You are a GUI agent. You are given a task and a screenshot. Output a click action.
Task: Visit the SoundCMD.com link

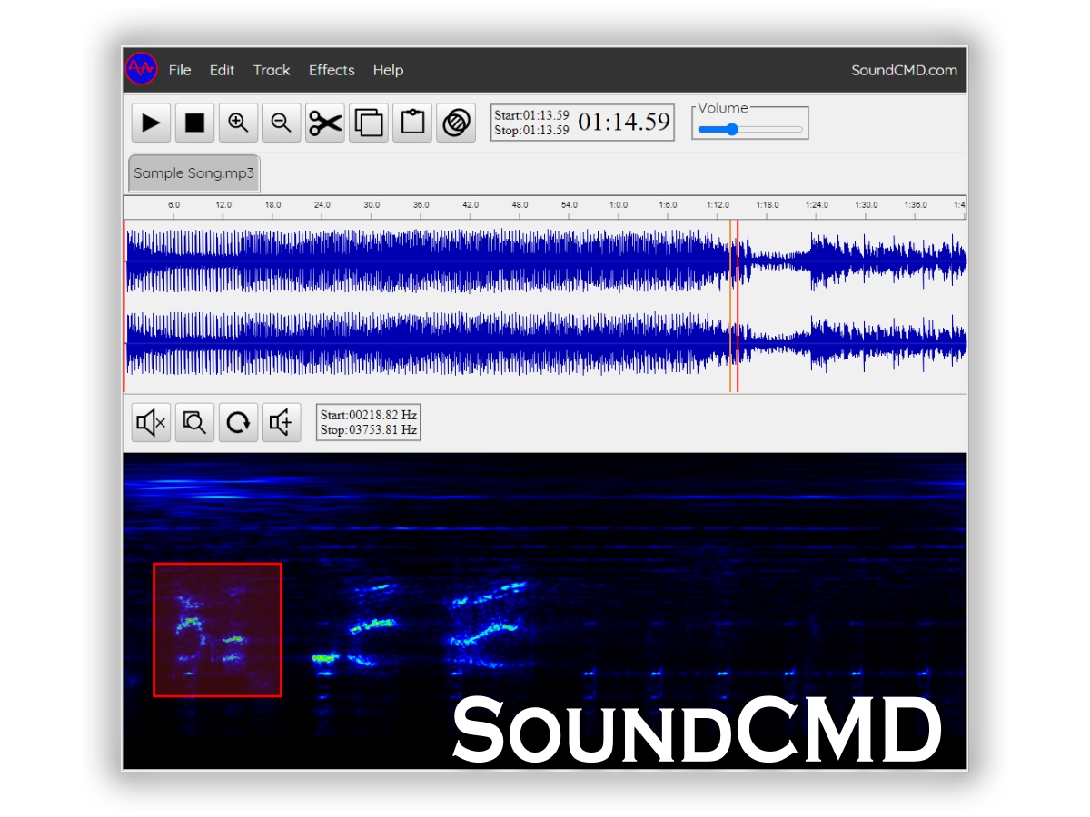pos(904,70)
